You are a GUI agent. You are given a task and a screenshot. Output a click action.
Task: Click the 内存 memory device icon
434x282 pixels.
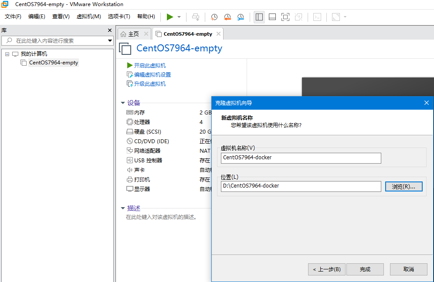(129, 112)
